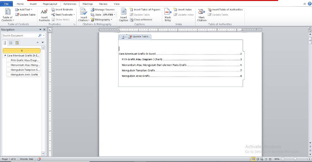Select the Menambah Atau Meng... heading

[24, 65]
